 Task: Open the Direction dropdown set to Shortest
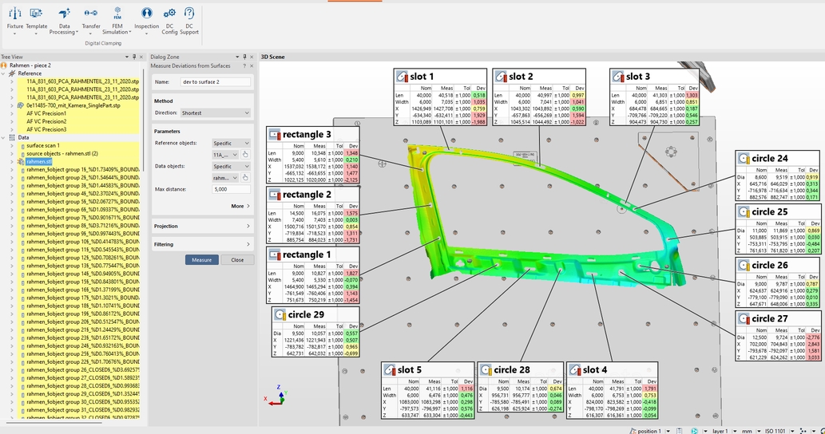click(x=214, y=113)
